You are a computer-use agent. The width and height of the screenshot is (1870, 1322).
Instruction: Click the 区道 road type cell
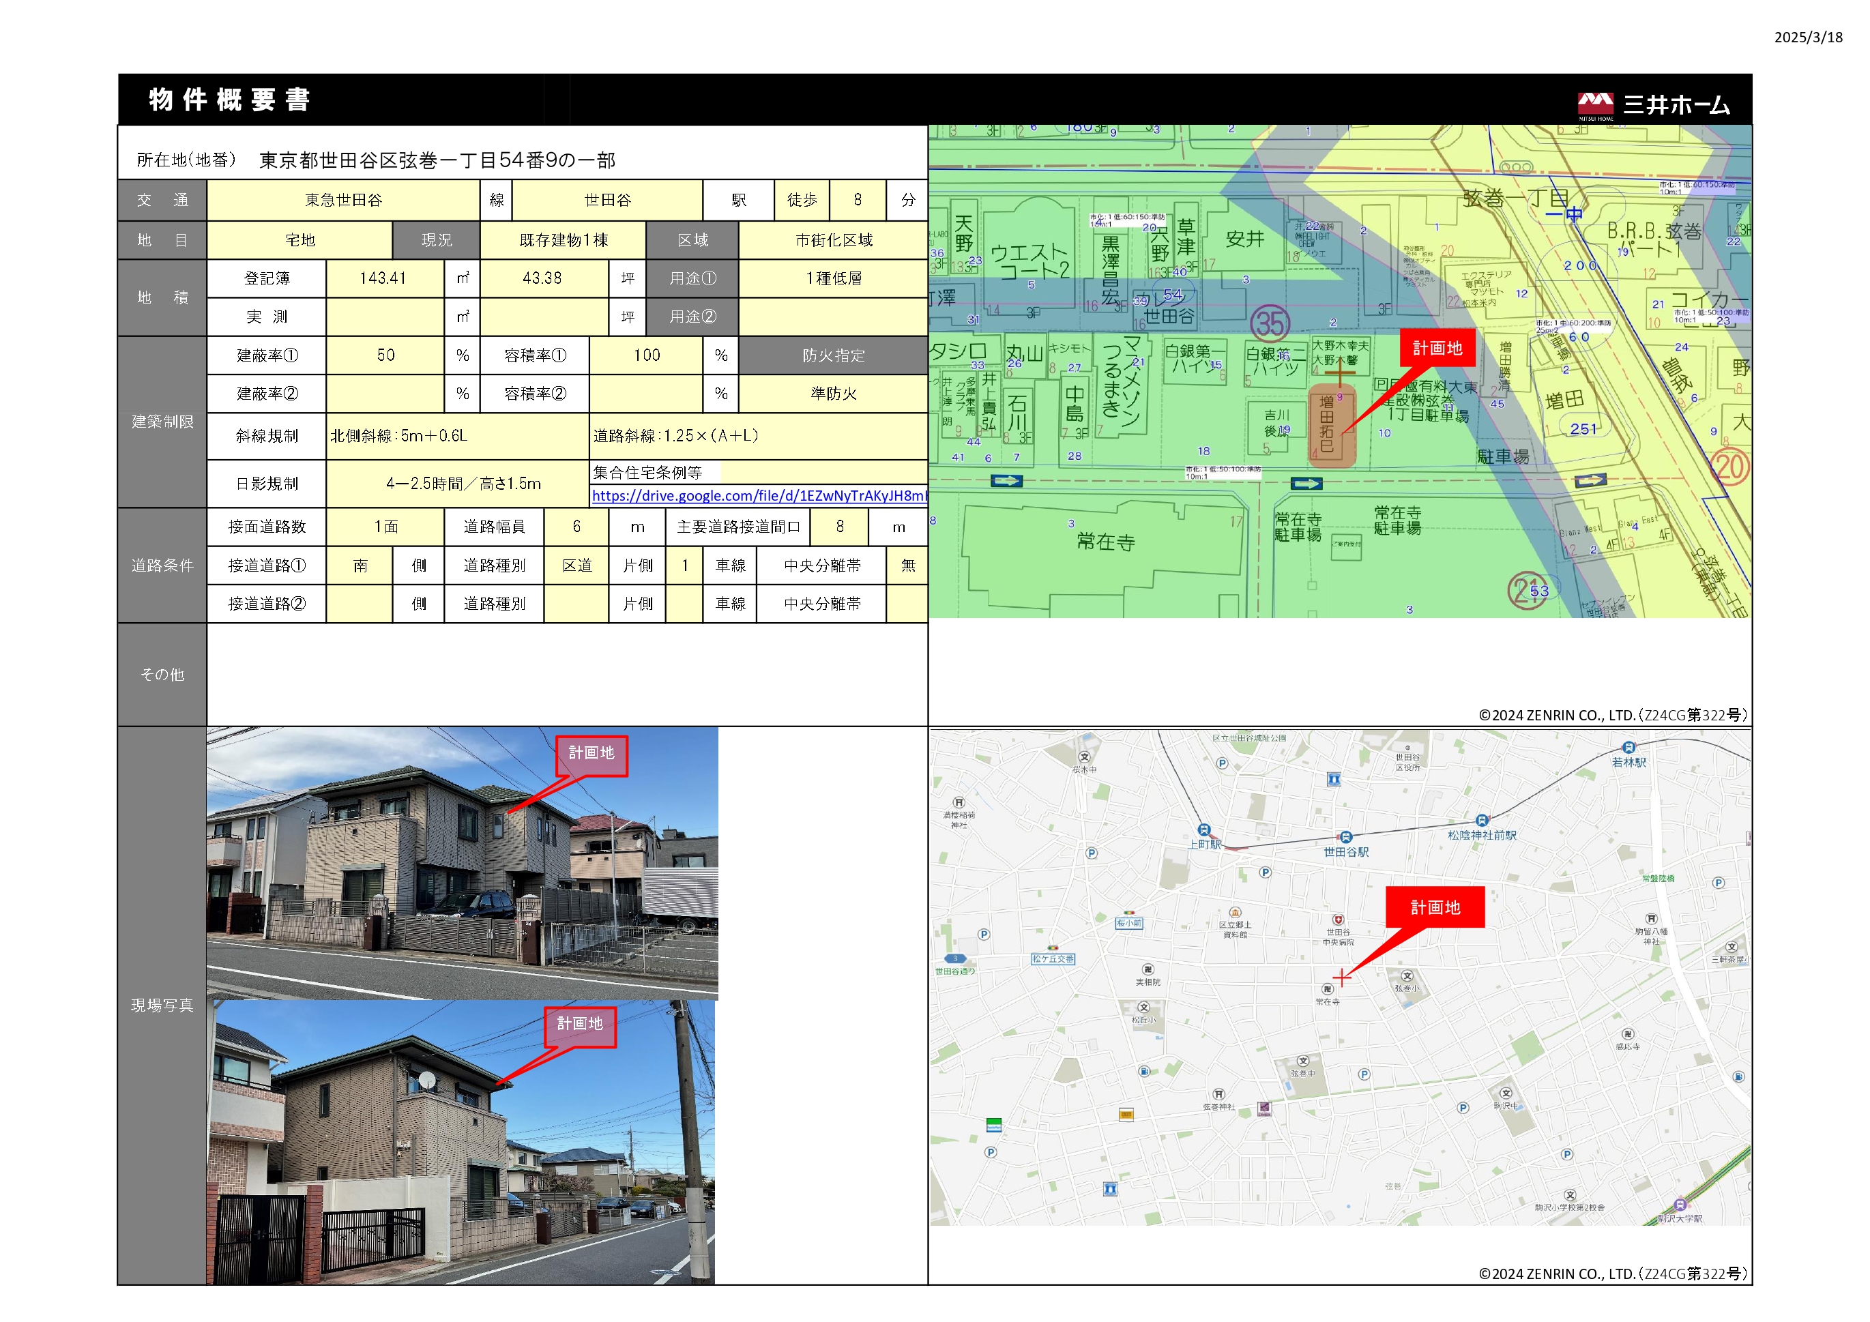(576, 565)
